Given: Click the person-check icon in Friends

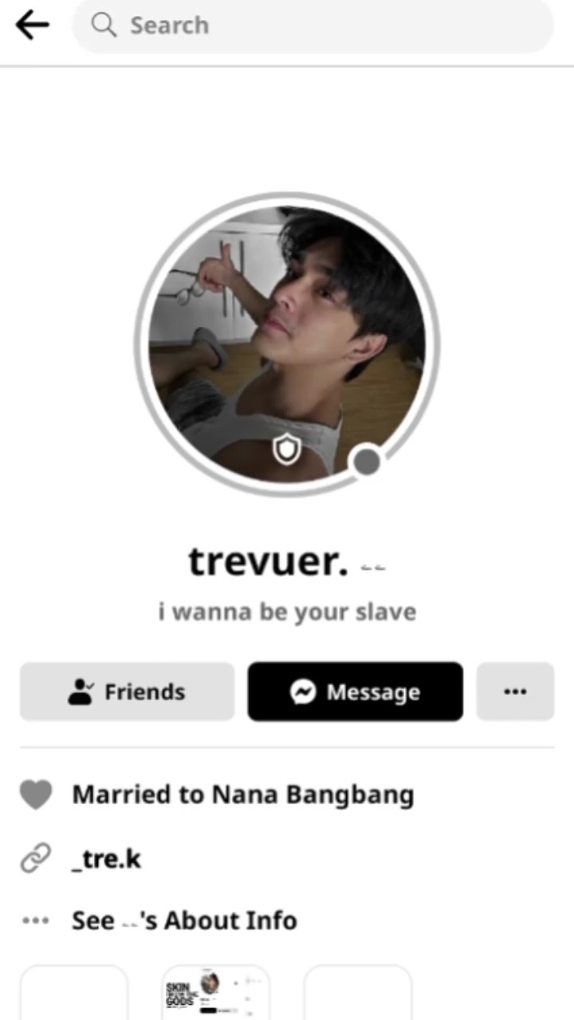Looking at the screenshot, I should point(81,692).
